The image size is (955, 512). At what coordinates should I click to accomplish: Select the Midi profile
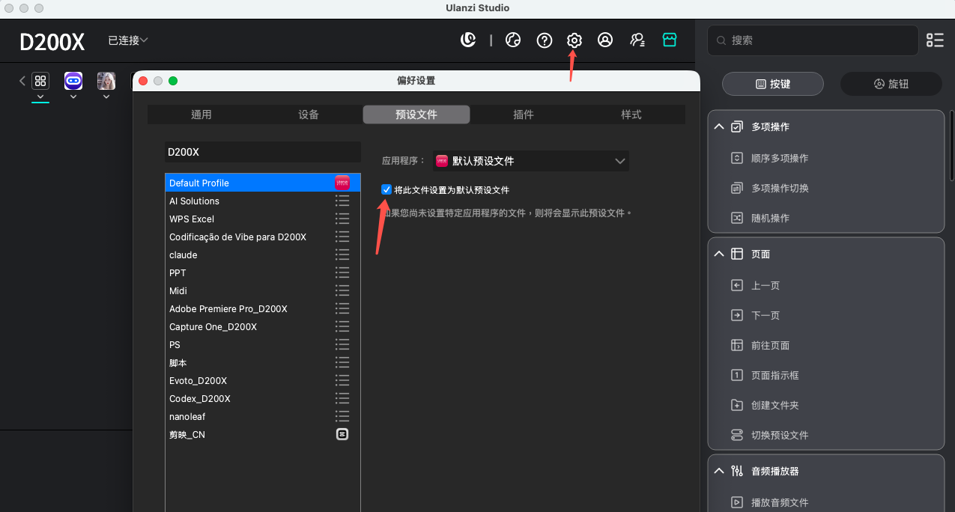coord(263,290)
